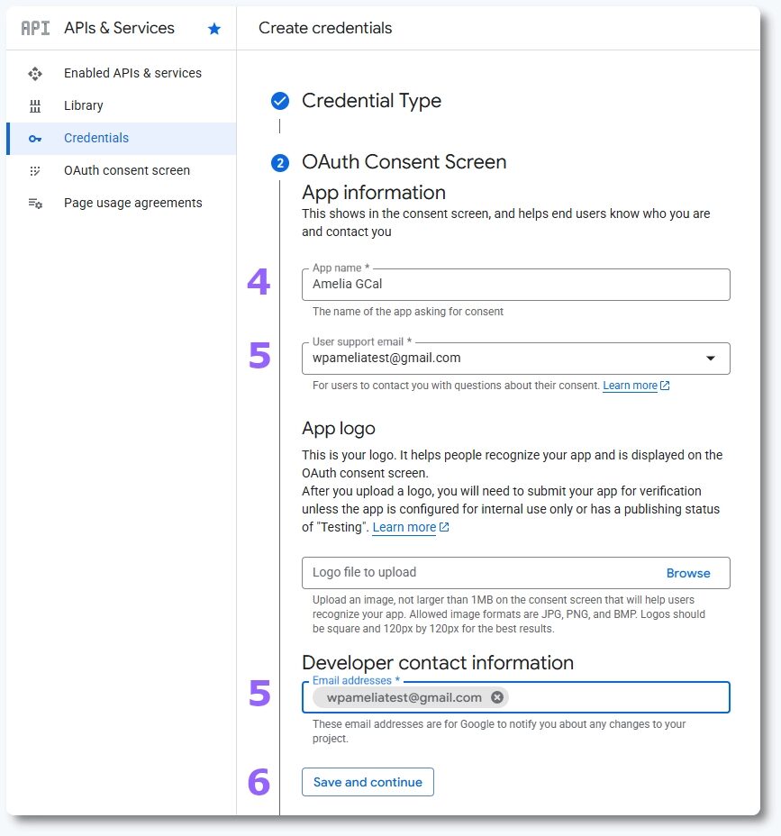781x836 pixels.
Task: Select Page usage agreements in sidebar
Action: [133, 203]
